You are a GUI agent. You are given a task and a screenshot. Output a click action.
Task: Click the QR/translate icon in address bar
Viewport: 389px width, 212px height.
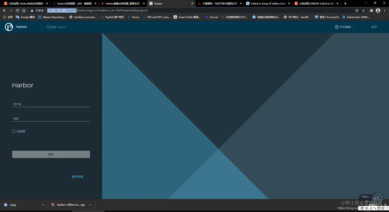pyautogui.click(x=357, y=11)
